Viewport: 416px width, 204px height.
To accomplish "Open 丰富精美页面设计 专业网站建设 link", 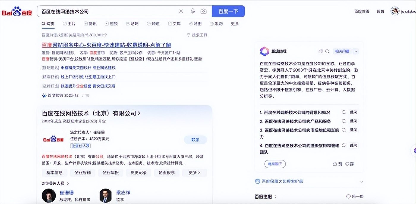I will [x=88, y=68].
